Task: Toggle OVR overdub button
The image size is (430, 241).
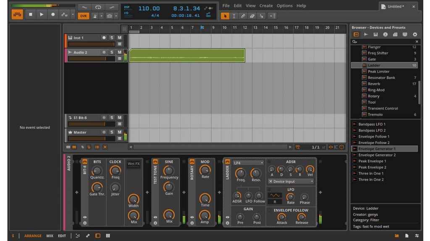Action: point(84,16)
